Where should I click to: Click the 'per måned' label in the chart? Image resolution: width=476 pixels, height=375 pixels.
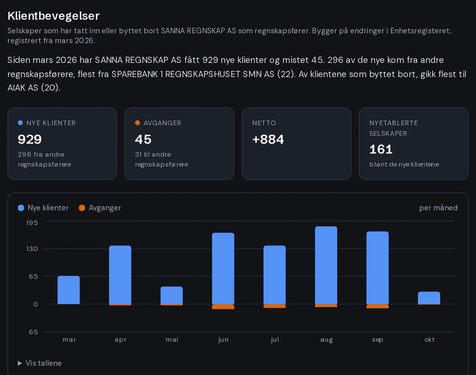(x=438, y=208)
